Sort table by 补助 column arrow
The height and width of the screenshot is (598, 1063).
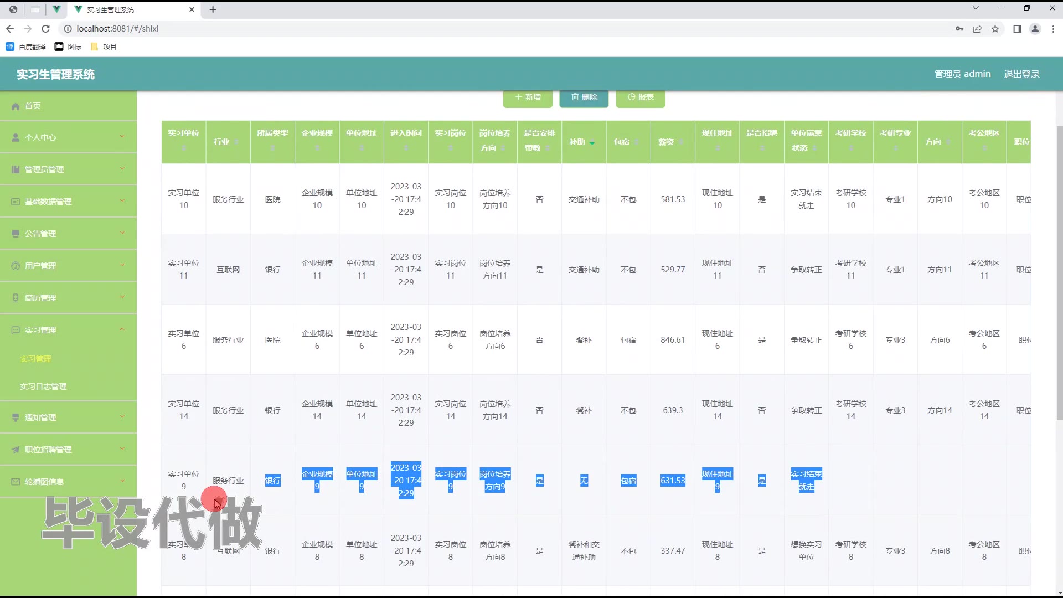point(592,143)
